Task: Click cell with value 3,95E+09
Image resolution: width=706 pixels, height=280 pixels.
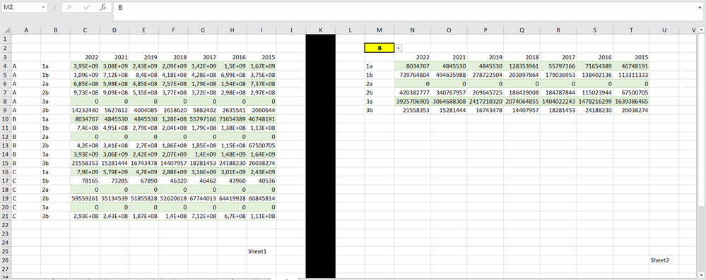Action: click(85, 66)
